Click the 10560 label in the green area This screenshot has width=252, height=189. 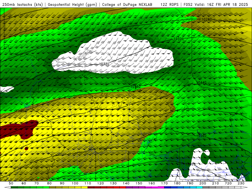201,136
